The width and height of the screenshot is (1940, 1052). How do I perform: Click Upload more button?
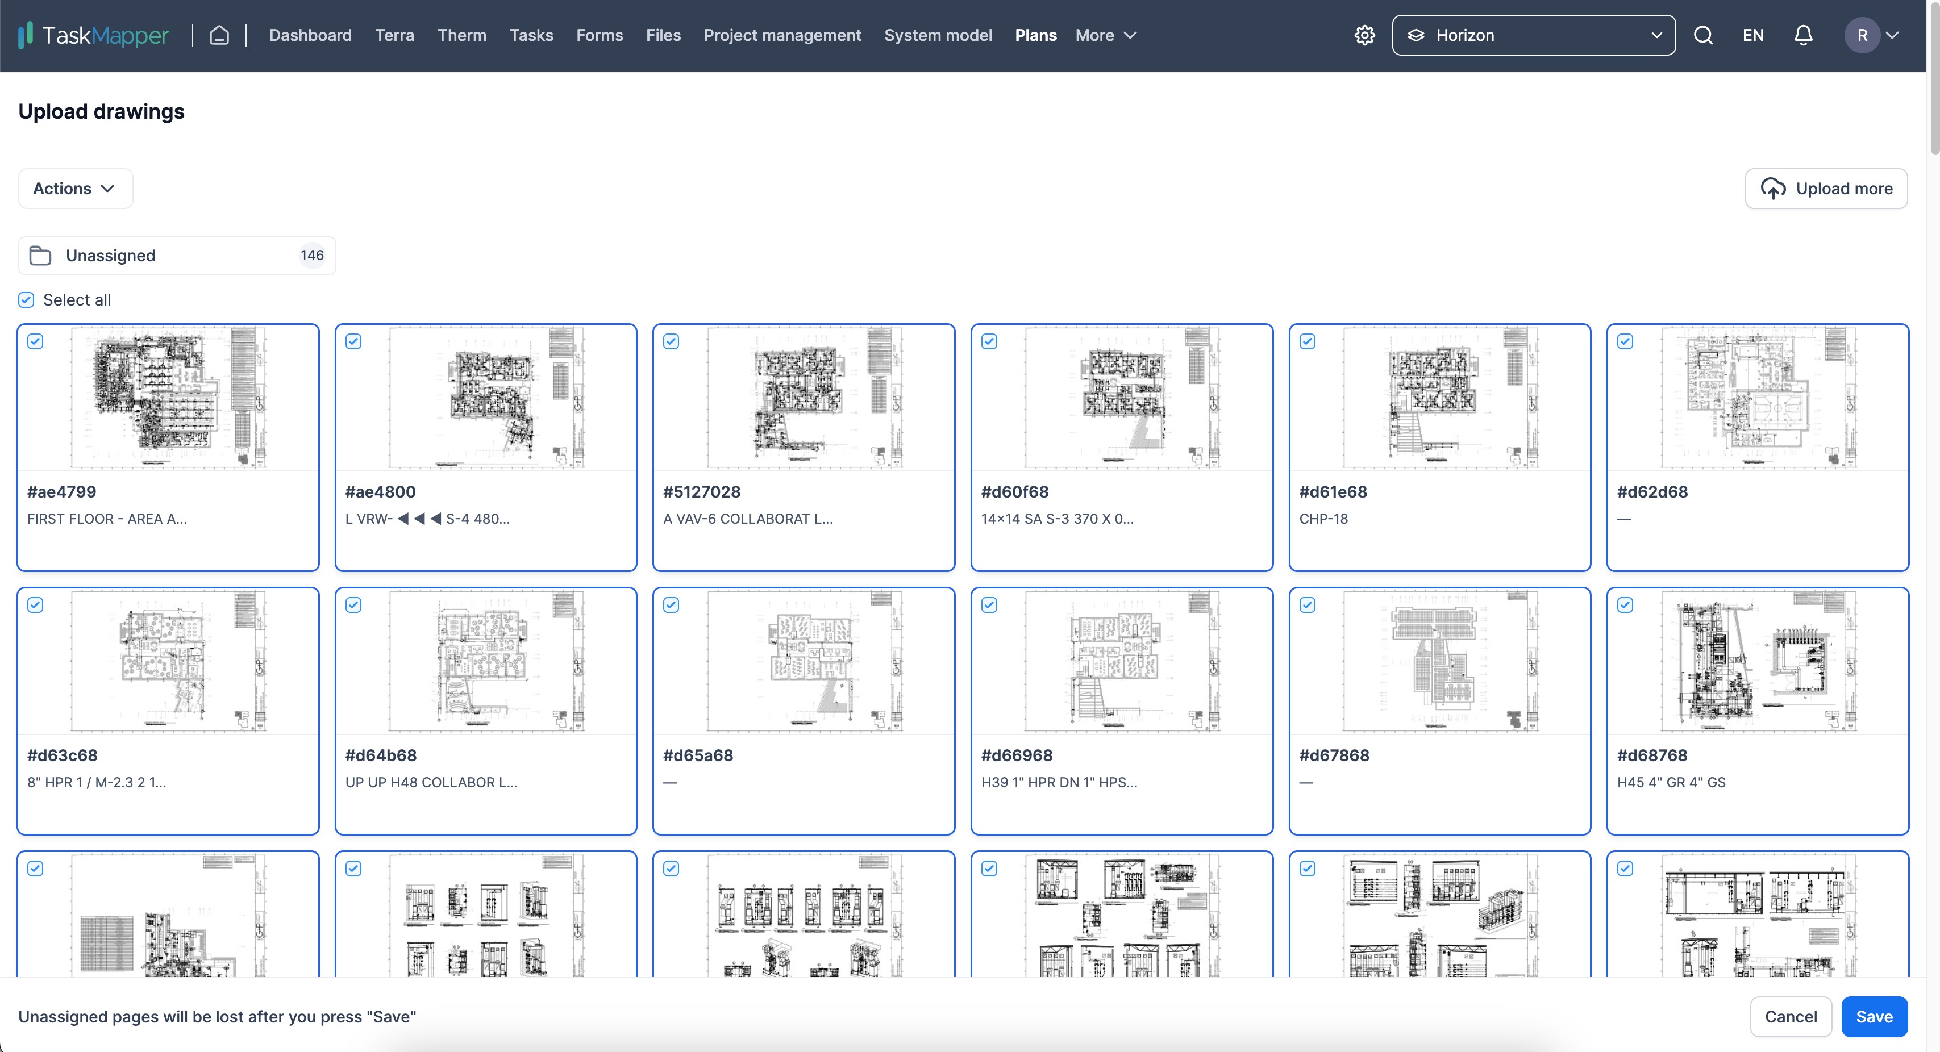coord(1826,188)
